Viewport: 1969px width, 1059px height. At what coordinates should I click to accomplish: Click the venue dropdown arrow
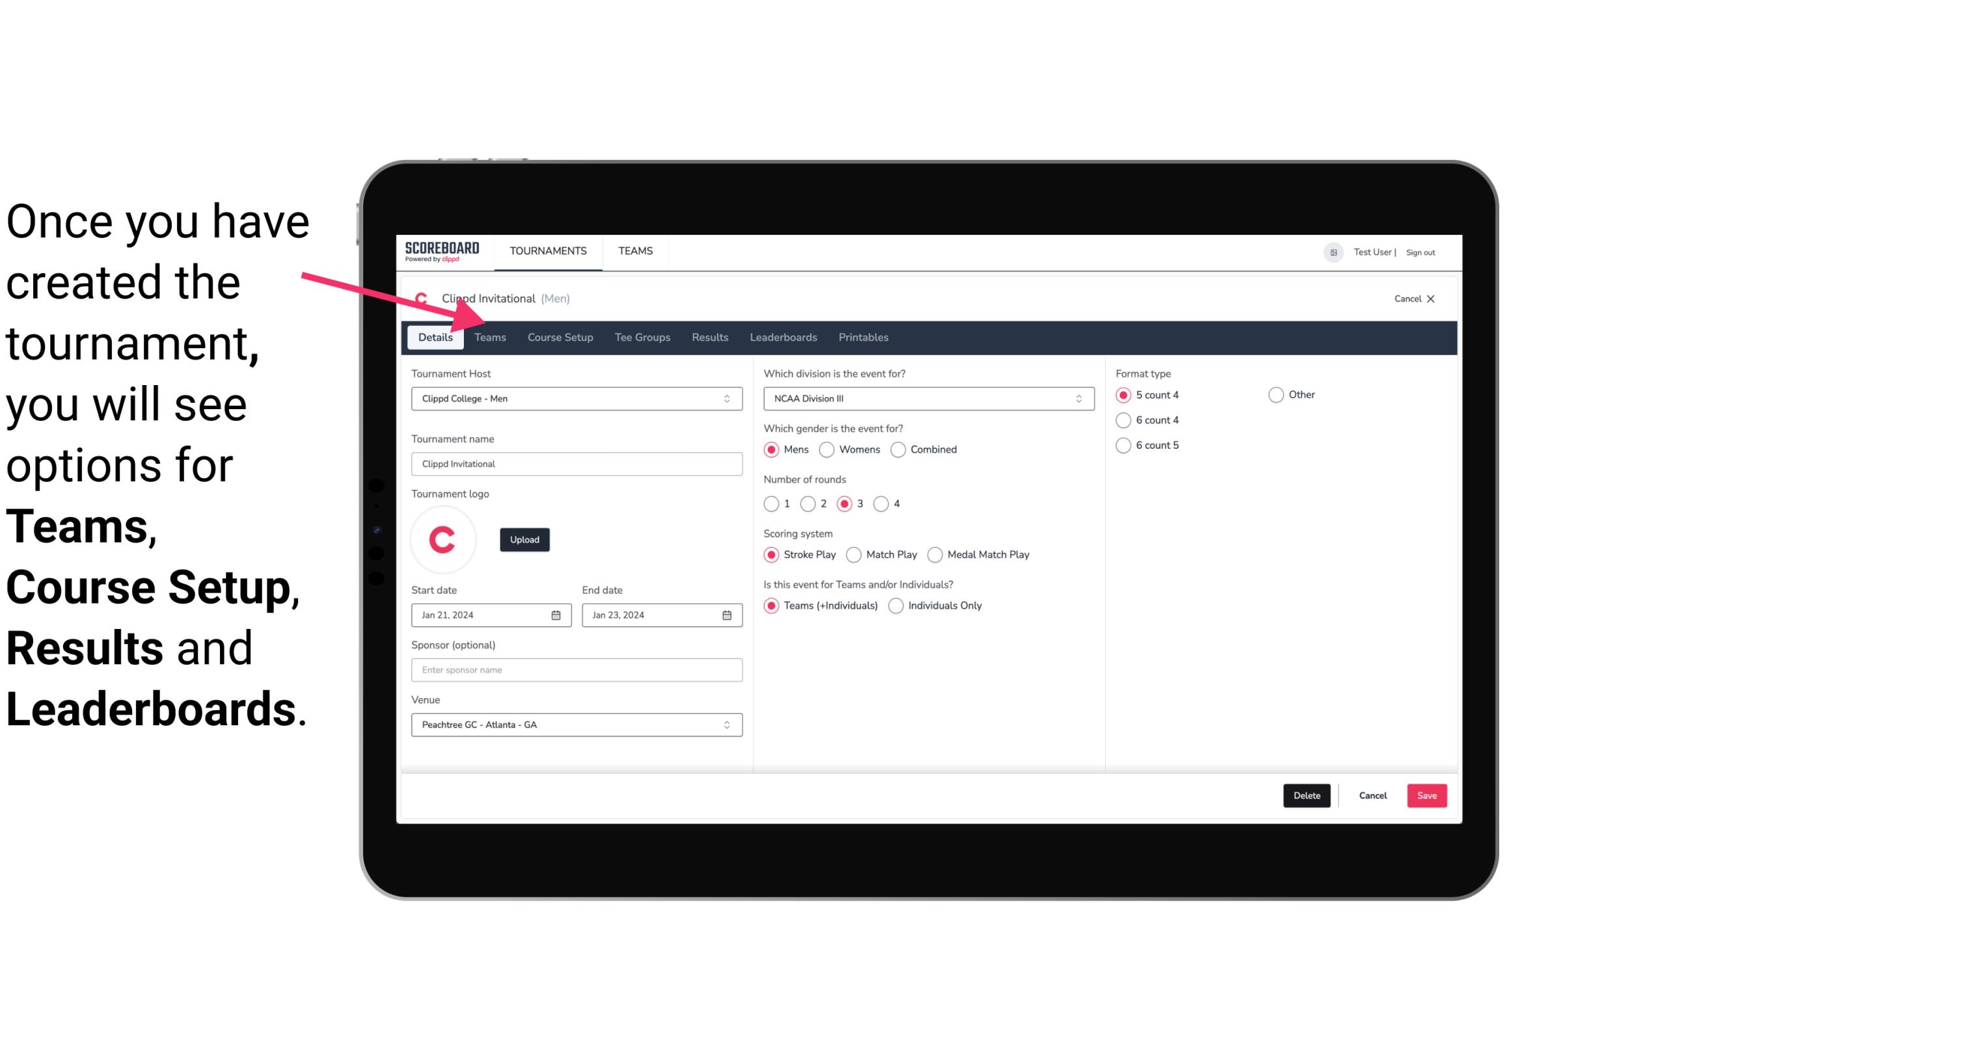pos(727,724)
